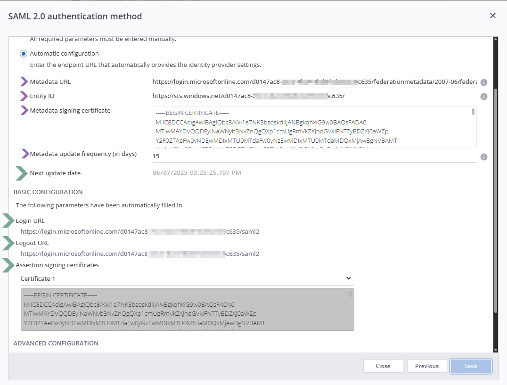Click the green arrow beside Next update date
Viewport: 507px width, 385px height.
[22, 173]
